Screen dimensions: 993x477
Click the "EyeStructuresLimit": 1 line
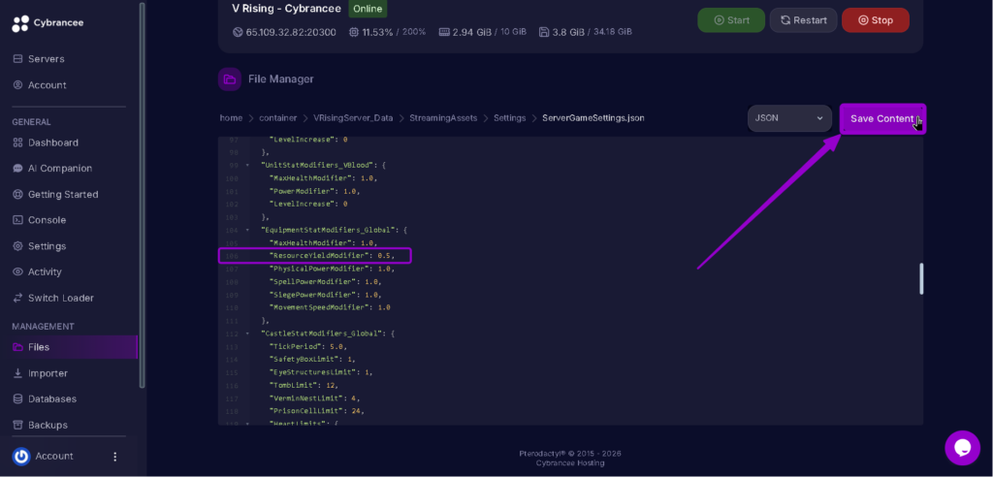[320, 372]
